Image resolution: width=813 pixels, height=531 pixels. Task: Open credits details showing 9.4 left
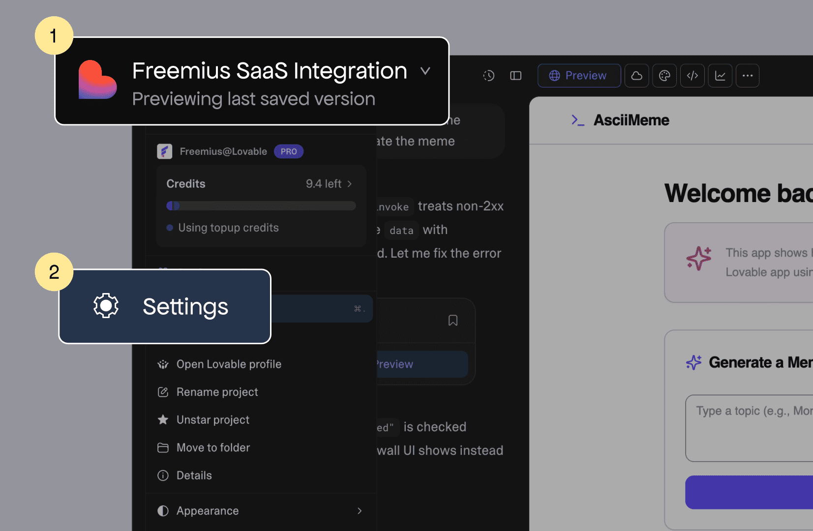point(329,184)
